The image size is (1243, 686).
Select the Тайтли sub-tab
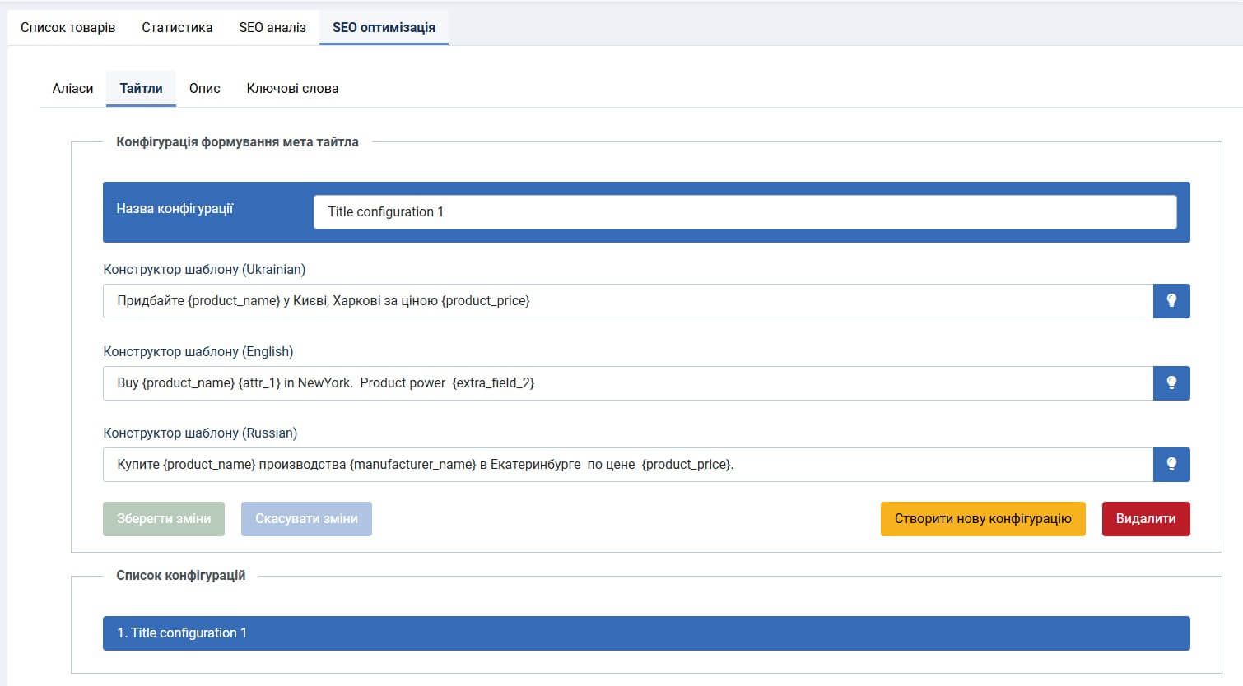(x=141, y=88)
